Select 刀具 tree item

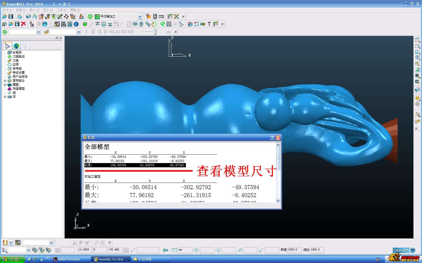[16, 61]
